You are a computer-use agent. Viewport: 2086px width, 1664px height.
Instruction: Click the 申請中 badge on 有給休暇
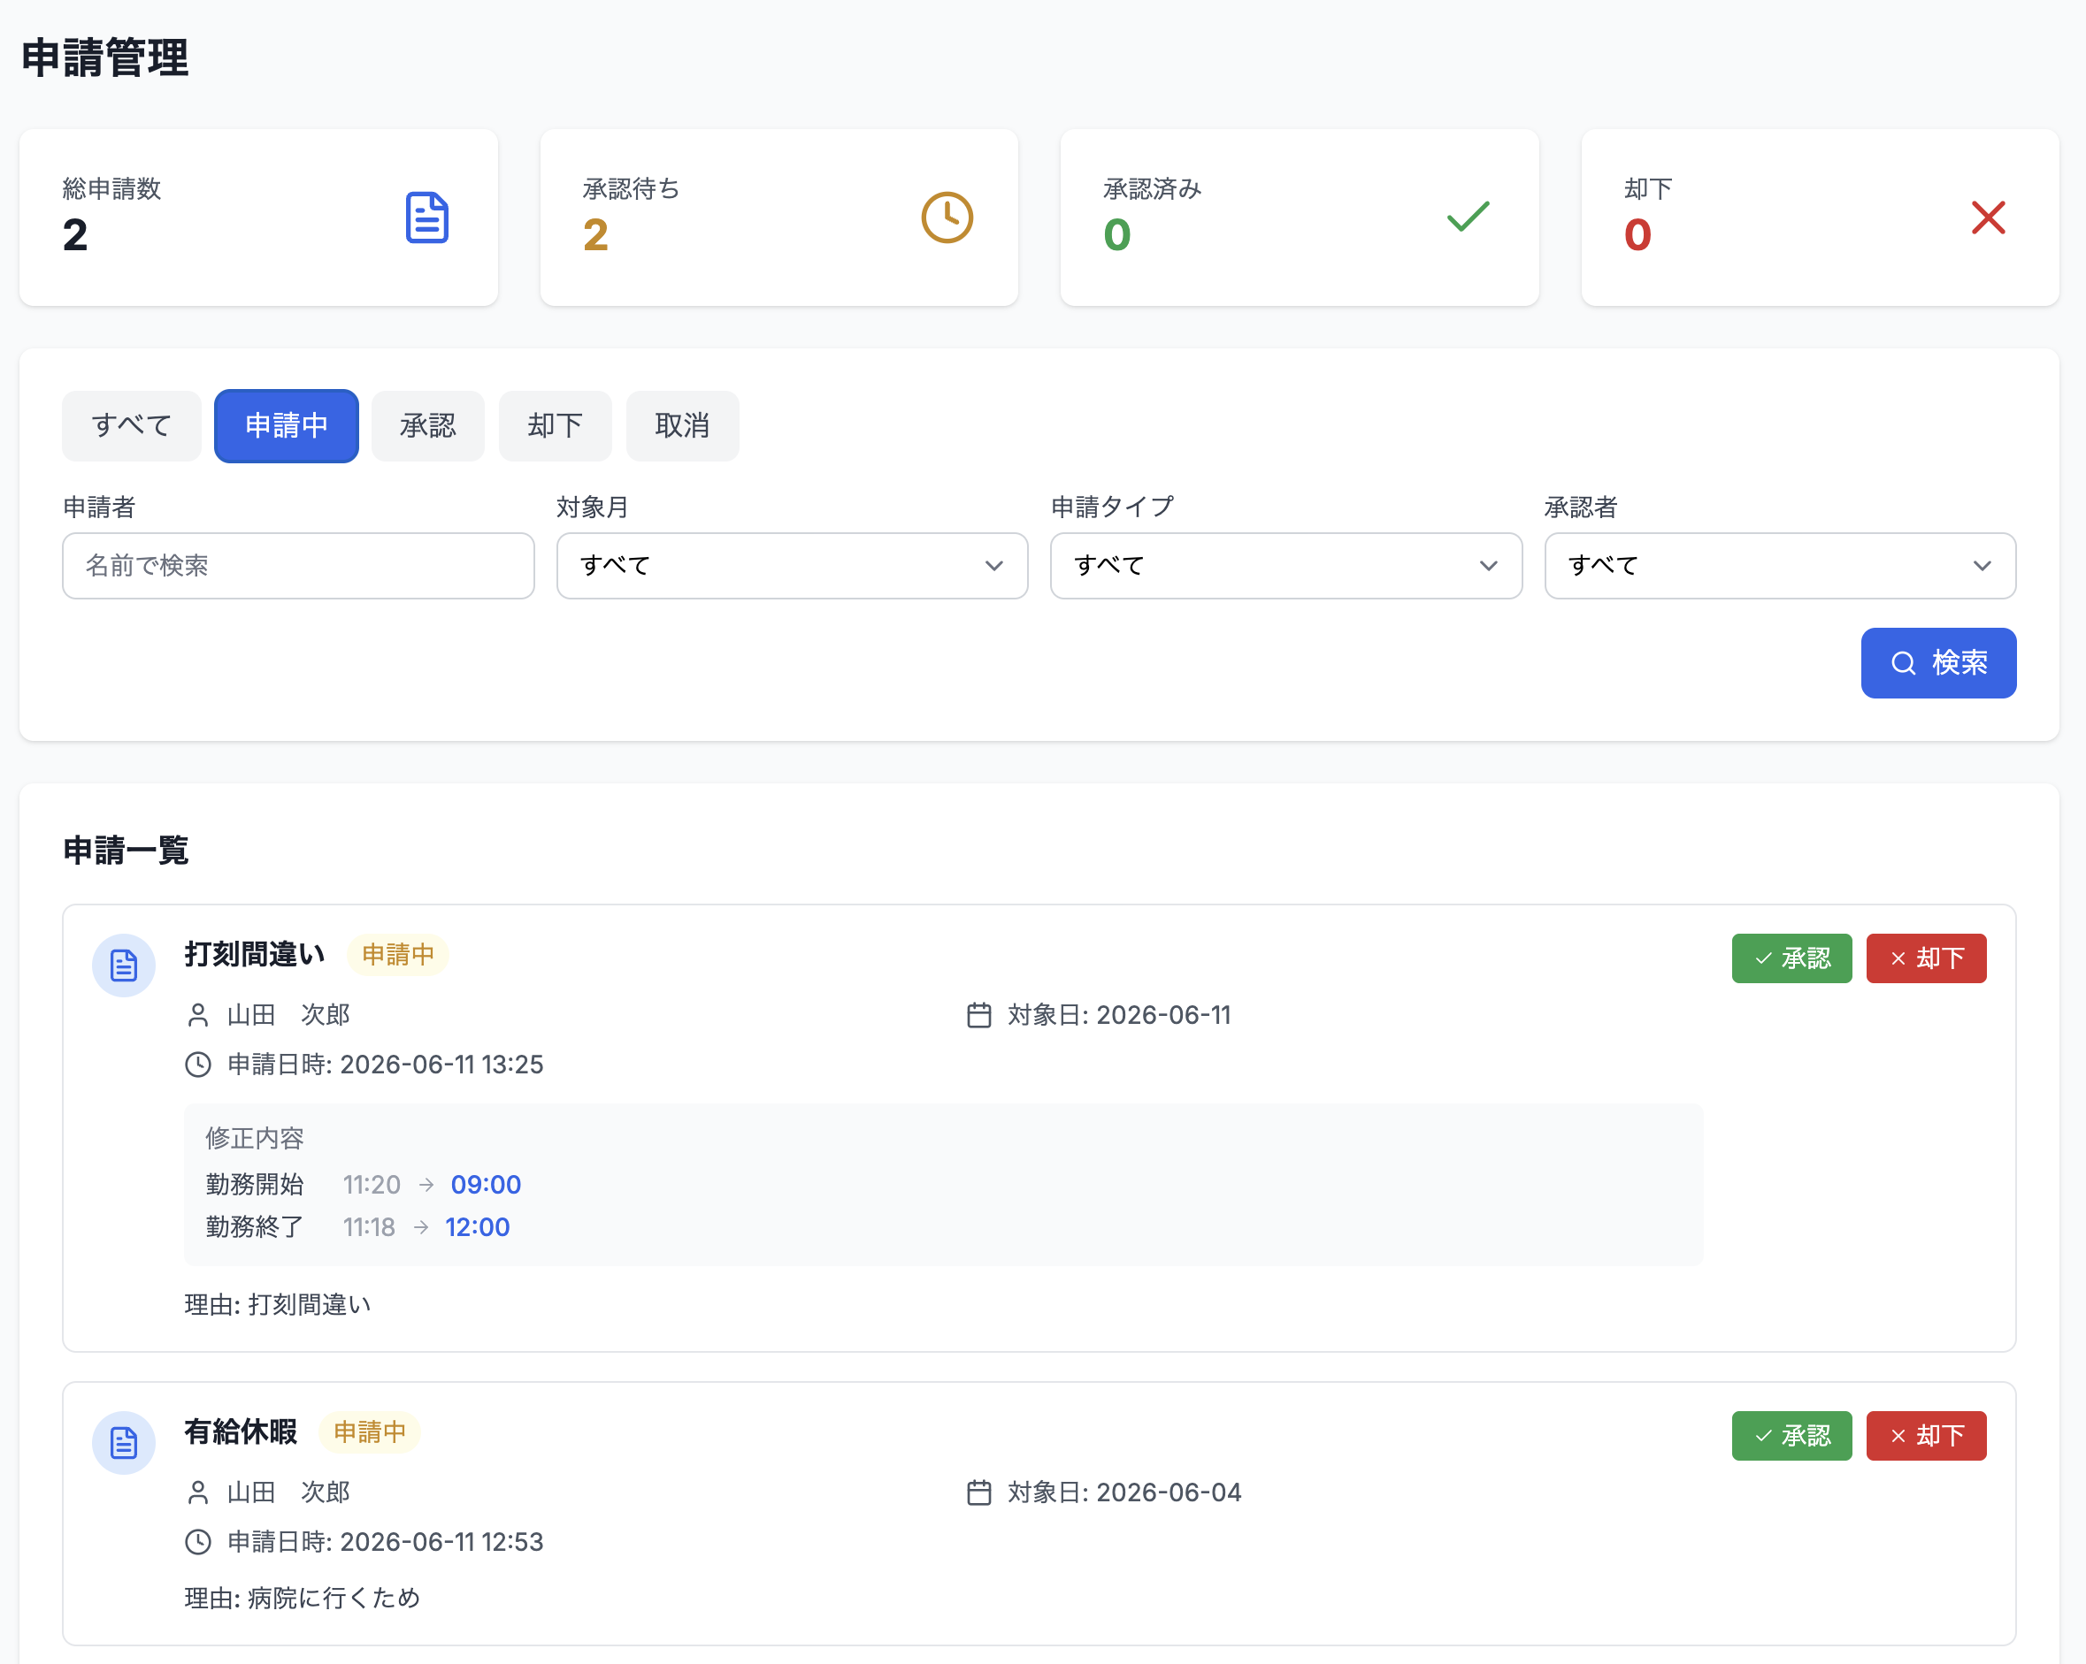click(370, 1432)
